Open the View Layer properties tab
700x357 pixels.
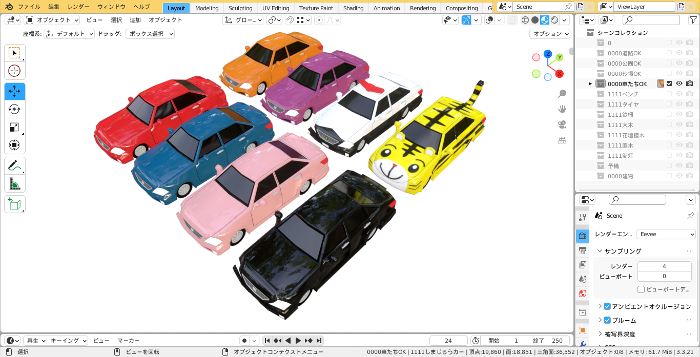click(x=583, y=265)
